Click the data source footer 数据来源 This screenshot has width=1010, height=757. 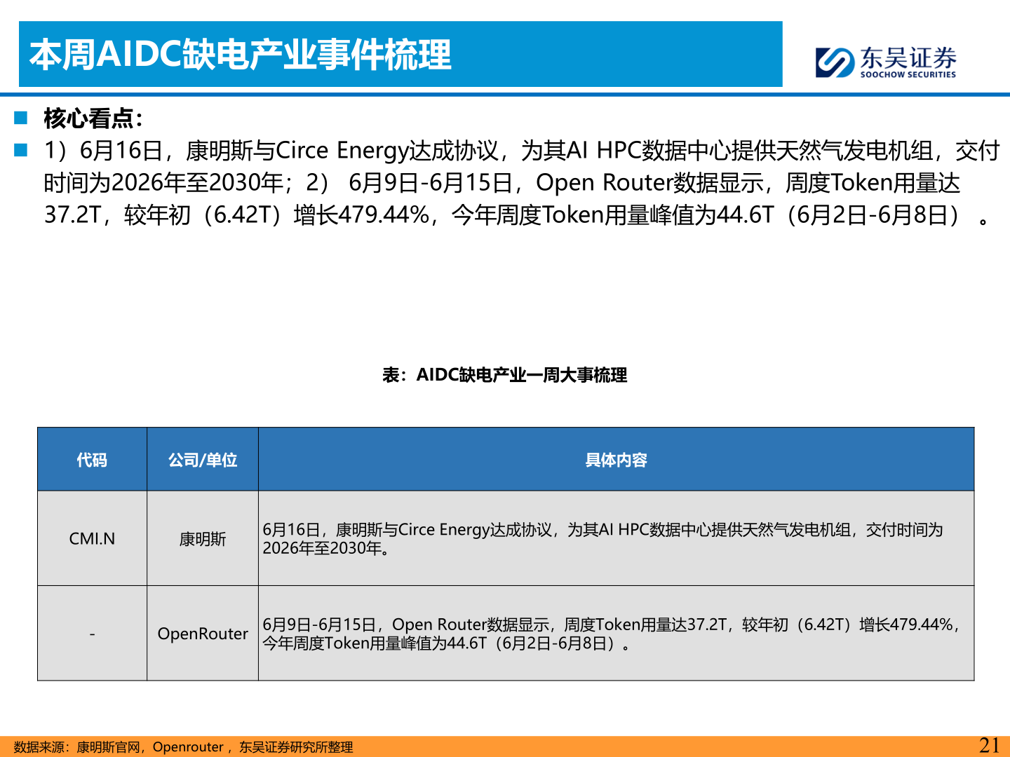tap(183, 747)
